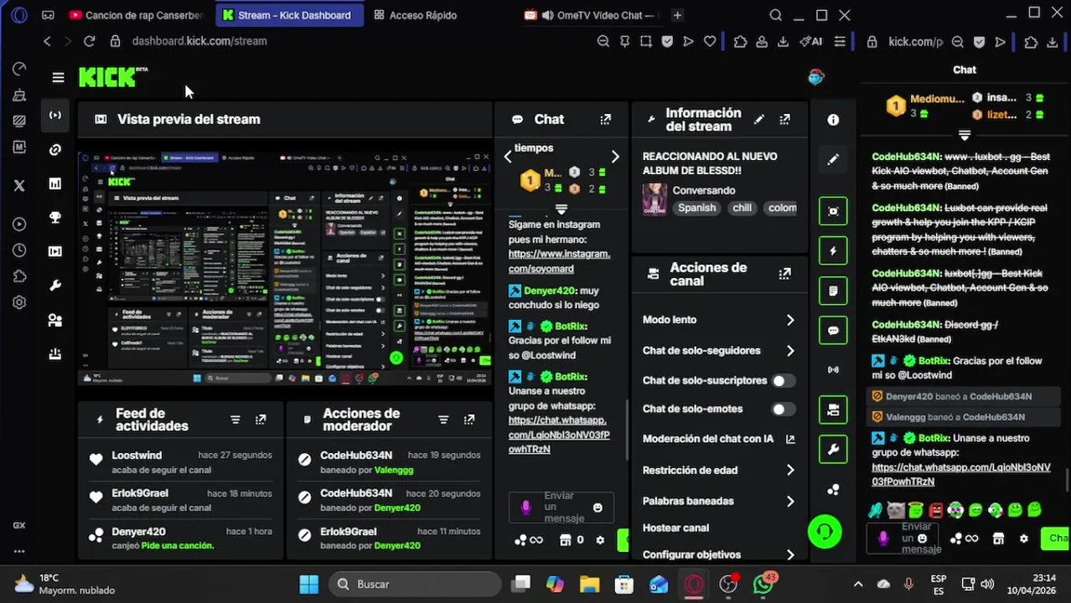Pop out the Acciones de moderador panel
This screenshot has height=603, width=1071.
(x=469, y=420)
